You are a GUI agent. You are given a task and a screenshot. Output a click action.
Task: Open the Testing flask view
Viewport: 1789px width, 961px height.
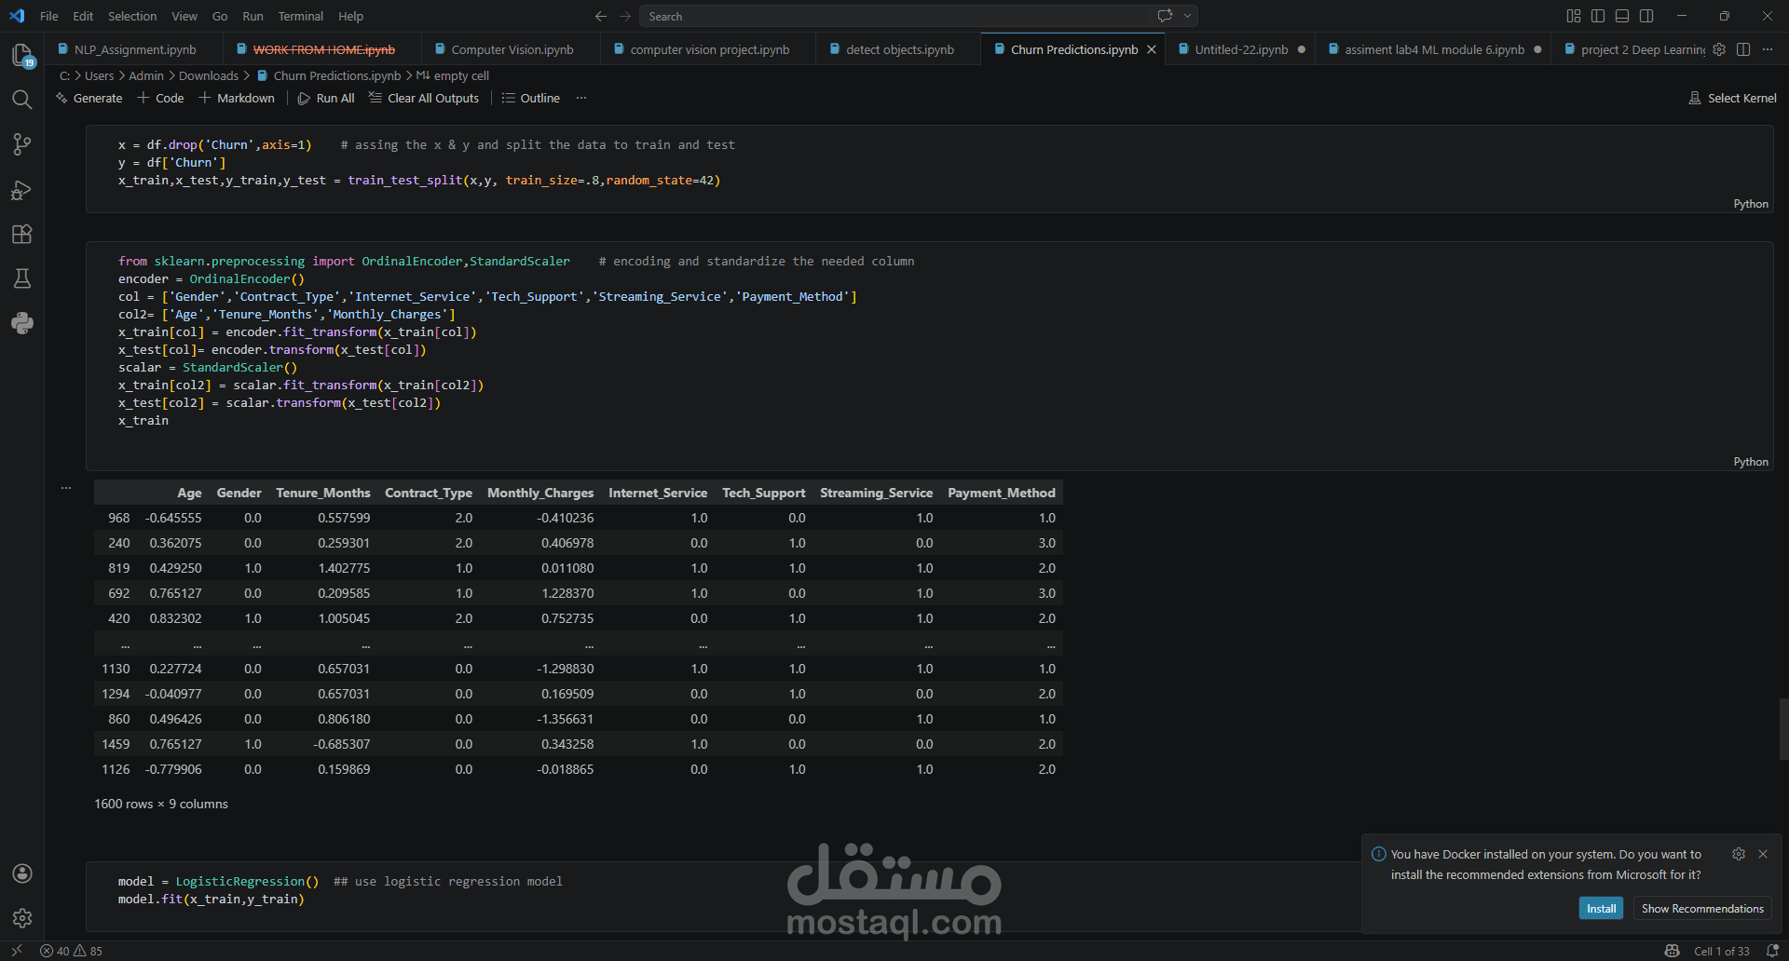click(22, 278)
